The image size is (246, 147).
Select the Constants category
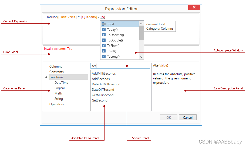click(x=56, y=72)
